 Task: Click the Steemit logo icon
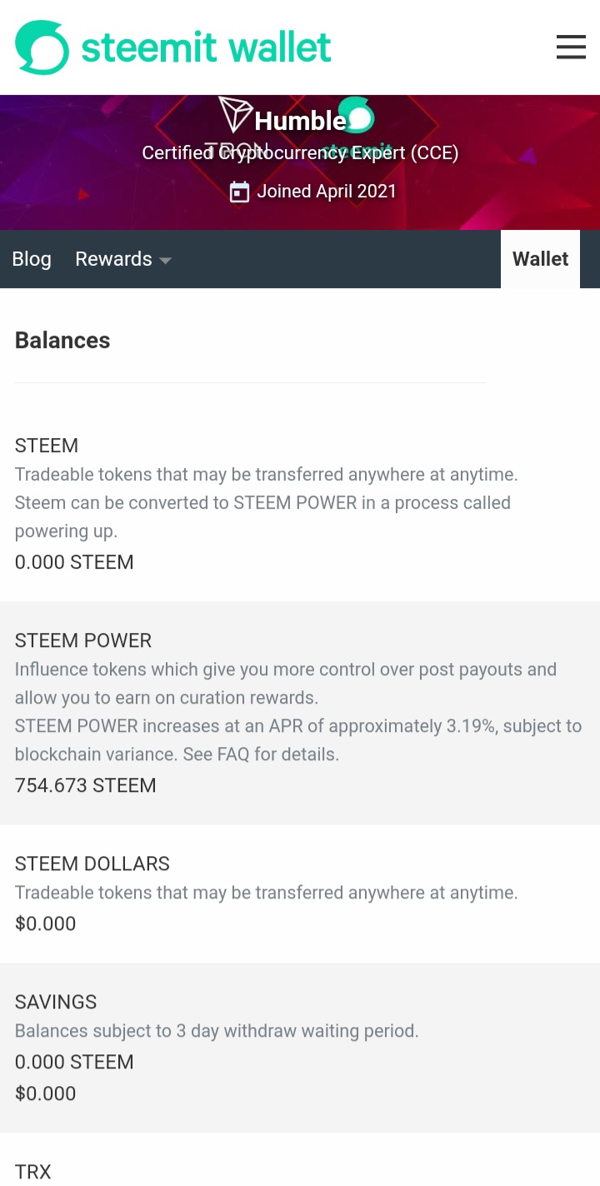(42, 47)
